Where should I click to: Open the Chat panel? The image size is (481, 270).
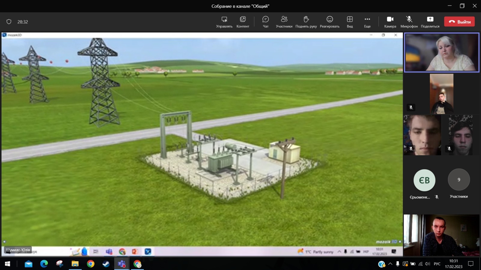pyautogui.click(x=265, y=22)
